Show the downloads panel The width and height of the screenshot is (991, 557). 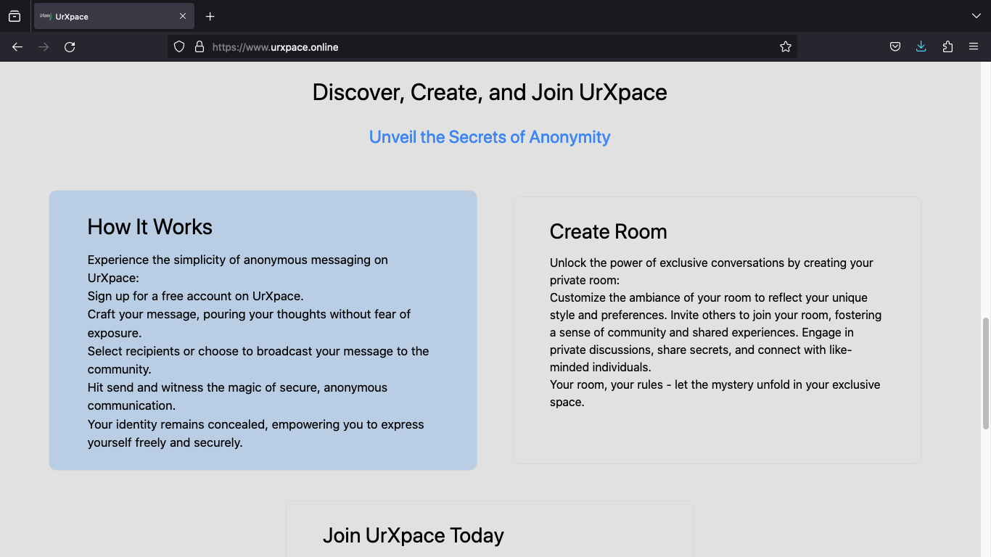921,47
